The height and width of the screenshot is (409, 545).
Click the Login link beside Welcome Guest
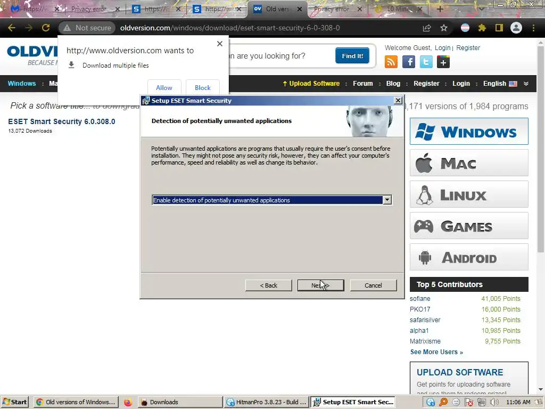[x=442, y=47]
